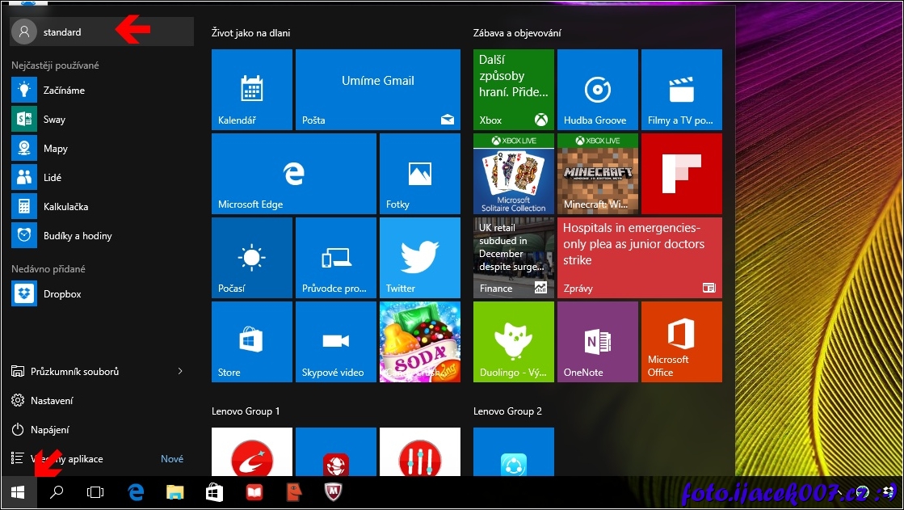Open Minecraft Xbox Live tile
The height and width of the screenshot is (510, 904).
pos(597,174)
